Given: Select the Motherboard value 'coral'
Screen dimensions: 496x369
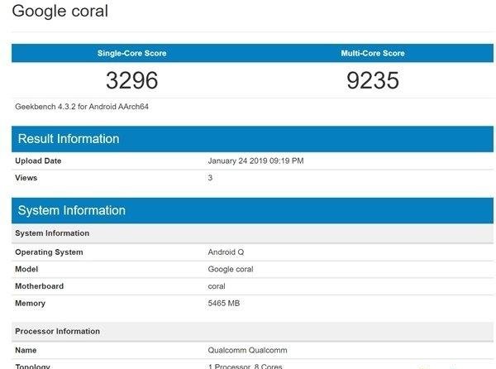Looking at the screenshot, I should coord(217,286).
